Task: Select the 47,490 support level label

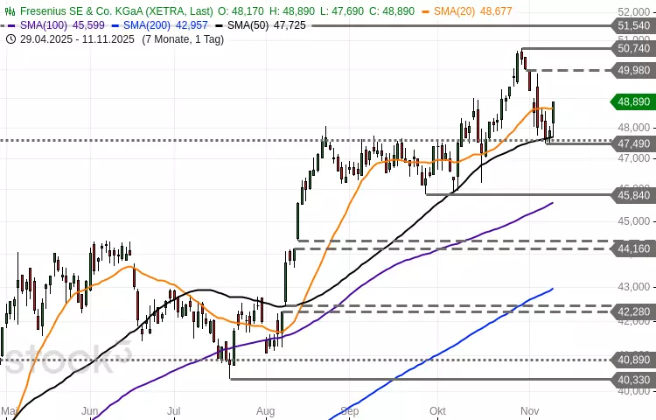Action: tap(632, 143)
